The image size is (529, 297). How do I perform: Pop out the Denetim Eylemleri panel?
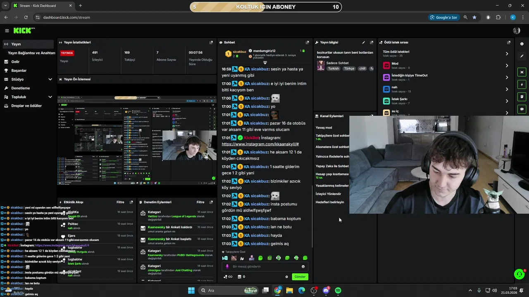pyautogui.click(x=211, y=202)
